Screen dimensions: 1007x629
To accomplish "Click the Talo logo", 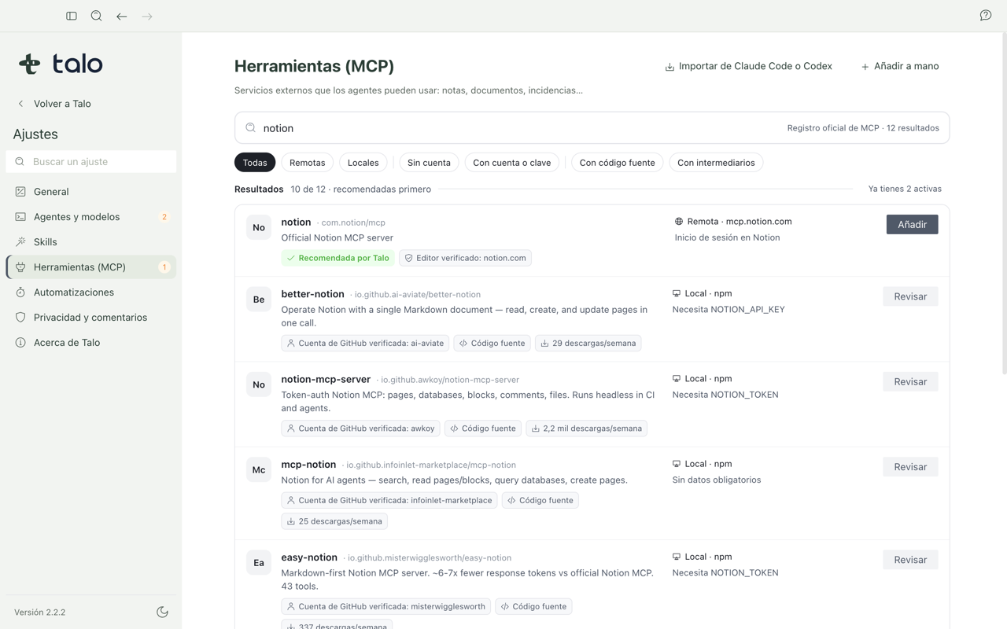I will [x=61, y=64].
